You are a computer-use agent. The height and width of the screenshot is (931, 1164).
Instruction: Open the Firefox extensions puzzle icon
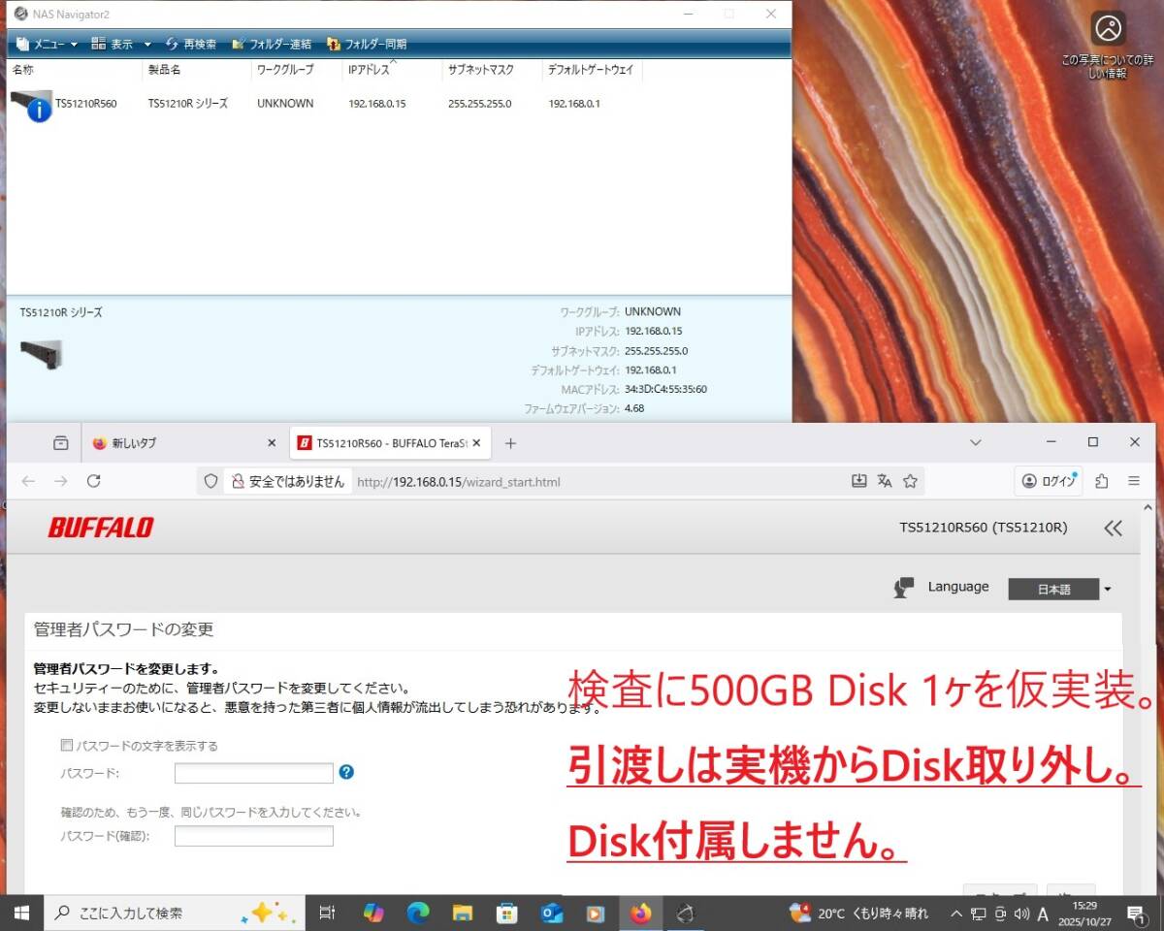pos(1101,481)
